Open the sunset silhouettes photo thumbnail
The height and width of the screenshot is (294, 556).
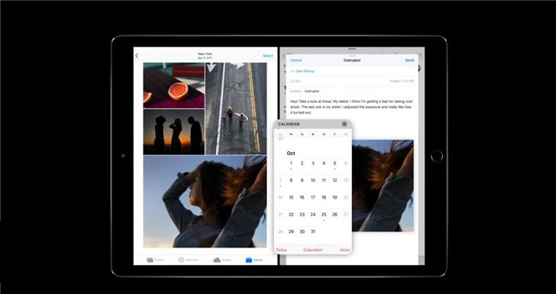(174, 132)
